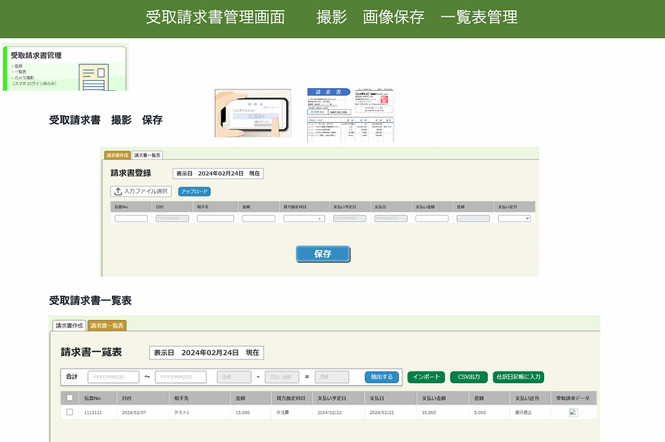Click the 差額 field in the registration form
Viewport: 665px width, 442px height.
point(473,219)
